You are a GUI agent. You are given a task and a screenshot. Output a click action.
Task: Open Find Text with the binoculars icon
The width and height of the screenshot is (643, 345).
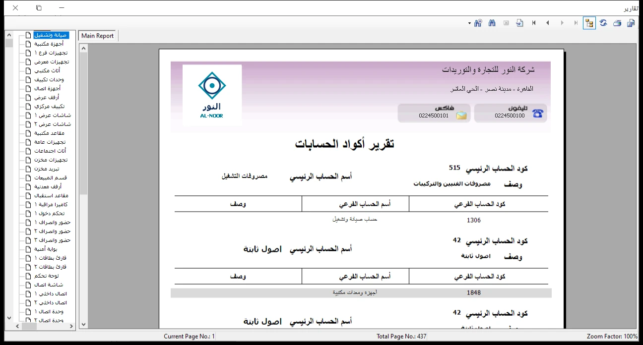coord(492,23)
